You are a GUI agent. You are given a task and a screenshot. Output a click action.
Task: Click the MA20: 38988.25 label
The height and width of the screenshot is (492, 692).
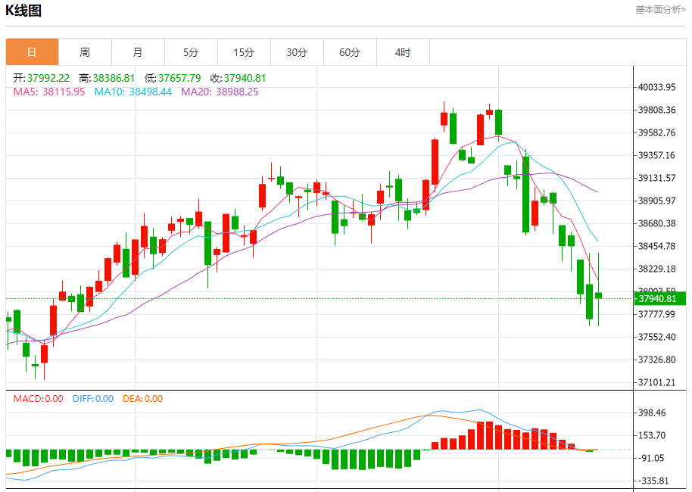tap(220, 92)
